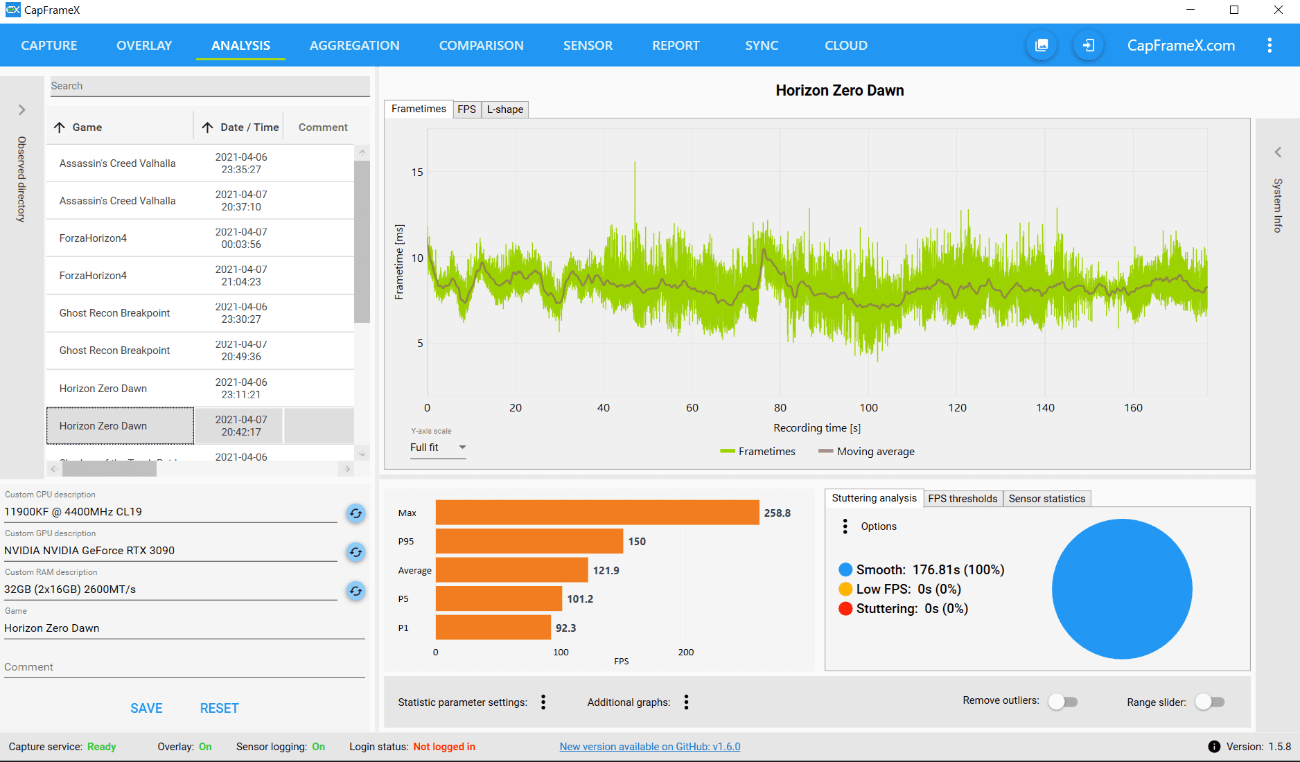
Task: Click the Frametimes legend entry
Action: (758, 452)
